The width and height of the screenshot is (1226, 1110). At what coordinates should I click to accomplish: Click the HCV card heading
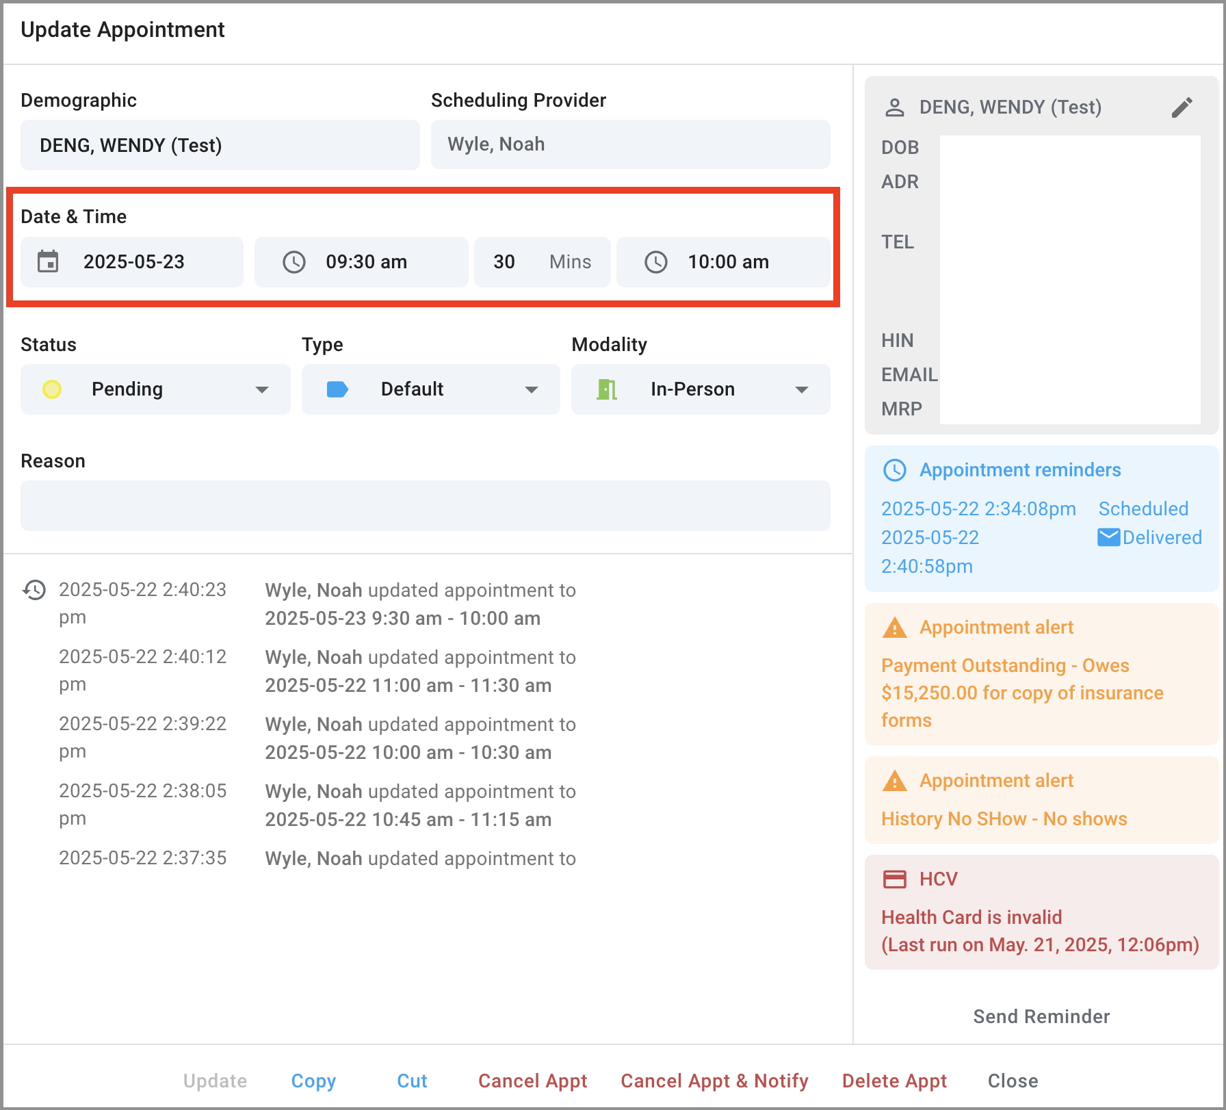[938, 879]
